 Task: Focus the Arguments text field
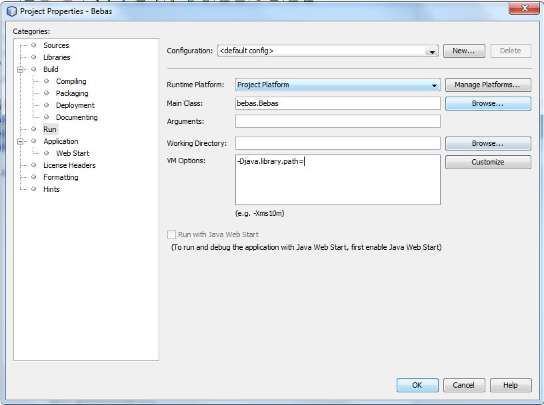[337, 121]
